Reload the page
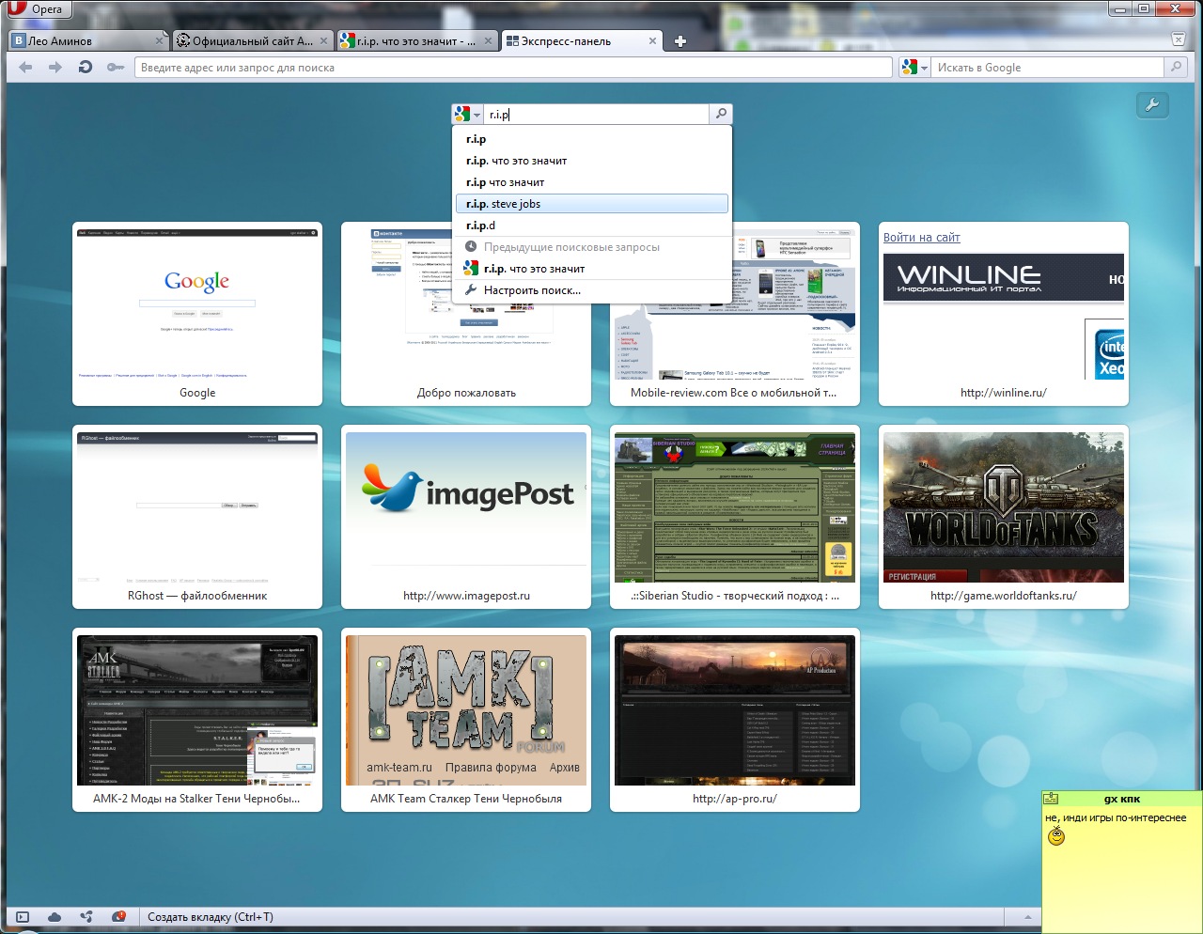Viewport: 1203px width, 934px height. [86, 68]
